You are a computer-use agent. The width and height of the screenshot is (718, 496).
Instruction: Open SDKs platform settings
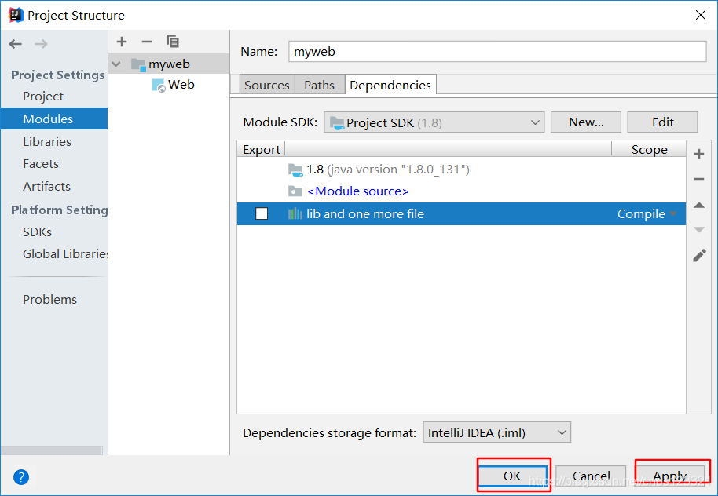(37, 232)
